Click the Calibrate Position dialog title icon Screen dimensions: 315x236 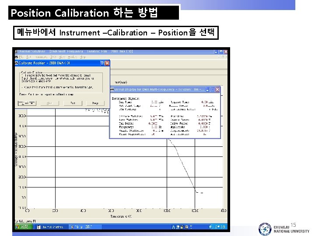point(17,63)
